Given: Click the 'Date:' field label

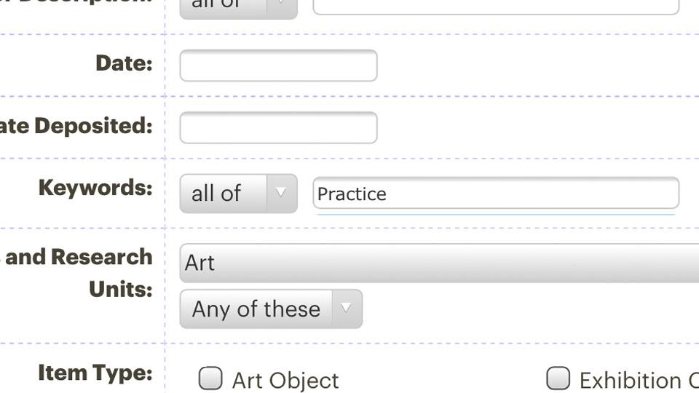Looking at the screenshot, I should [124, 63].
